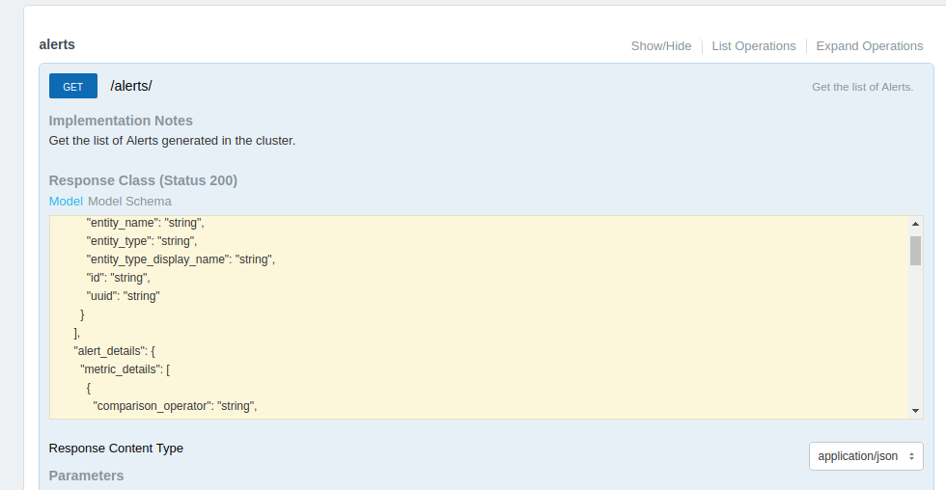Screen dimensions: 946x490
Task: Toggle the alerts section with Show/Hide
Action: (x=660, y=45)
